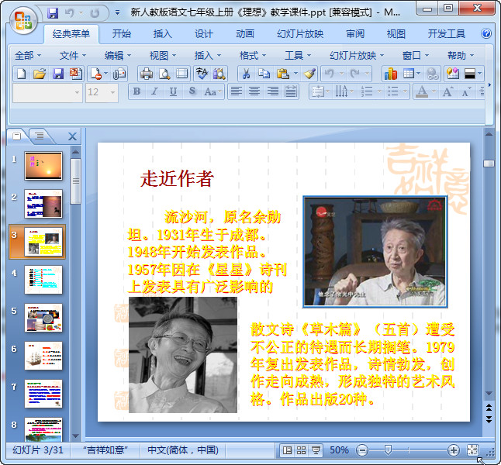Customize Quick Access Toolbar dropdown
The height and width of the screenshot is (465, 501).
[x=117, y=12]
